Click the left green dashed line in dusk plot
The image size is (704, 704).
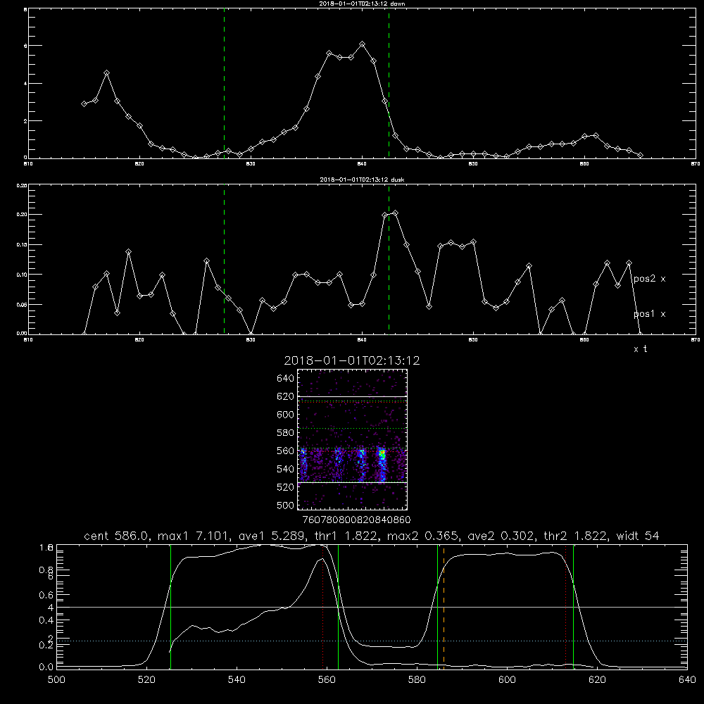(224, 259)
